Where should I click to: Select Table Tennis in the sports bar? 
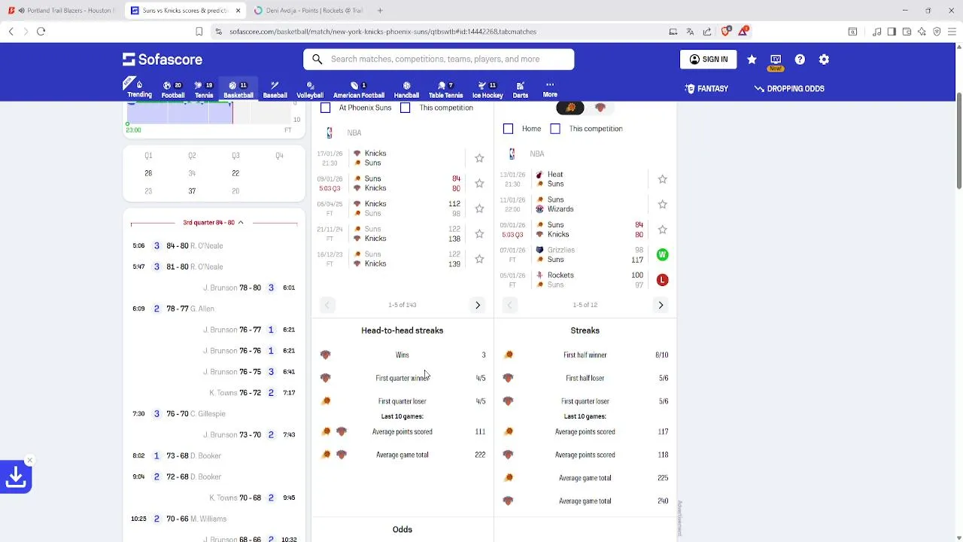point(445,90)
